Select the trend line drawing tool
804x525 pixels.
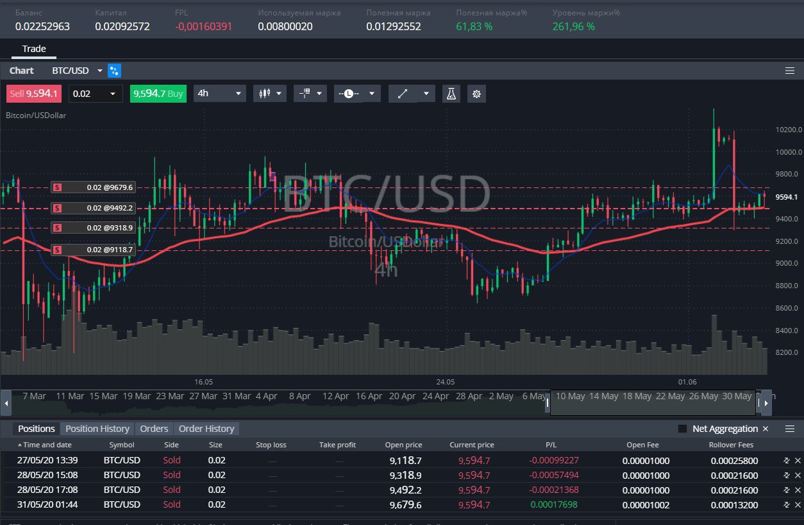pyautogui.click(x=403, y=94)
